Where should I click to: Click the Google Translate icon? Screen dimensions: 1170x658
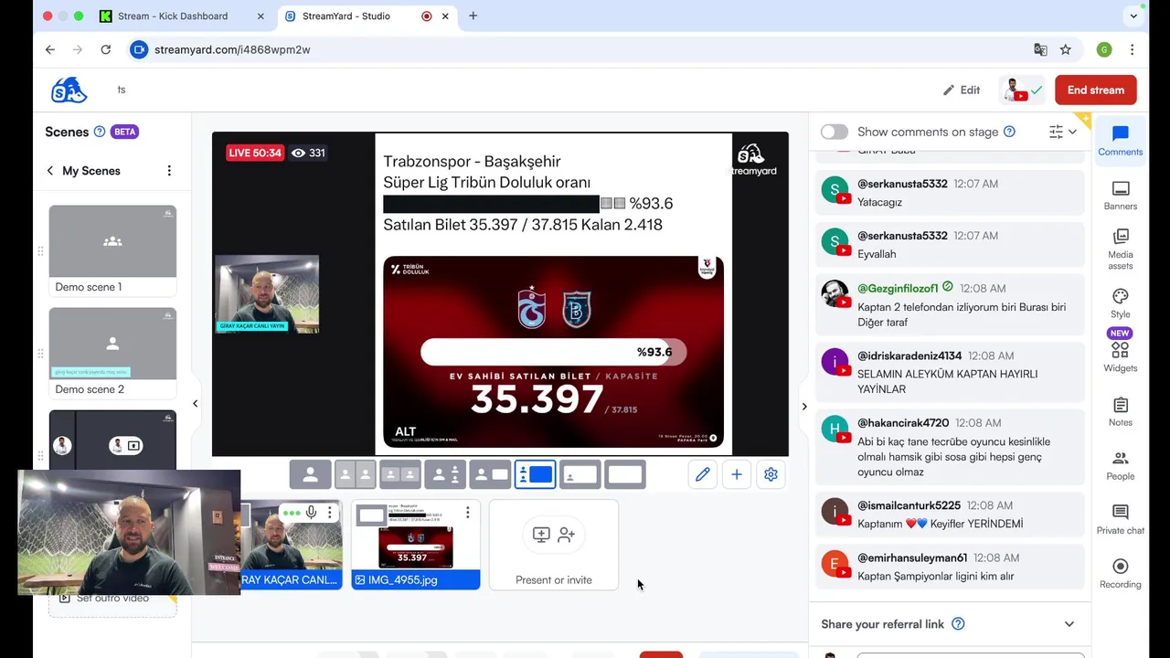1040,49
